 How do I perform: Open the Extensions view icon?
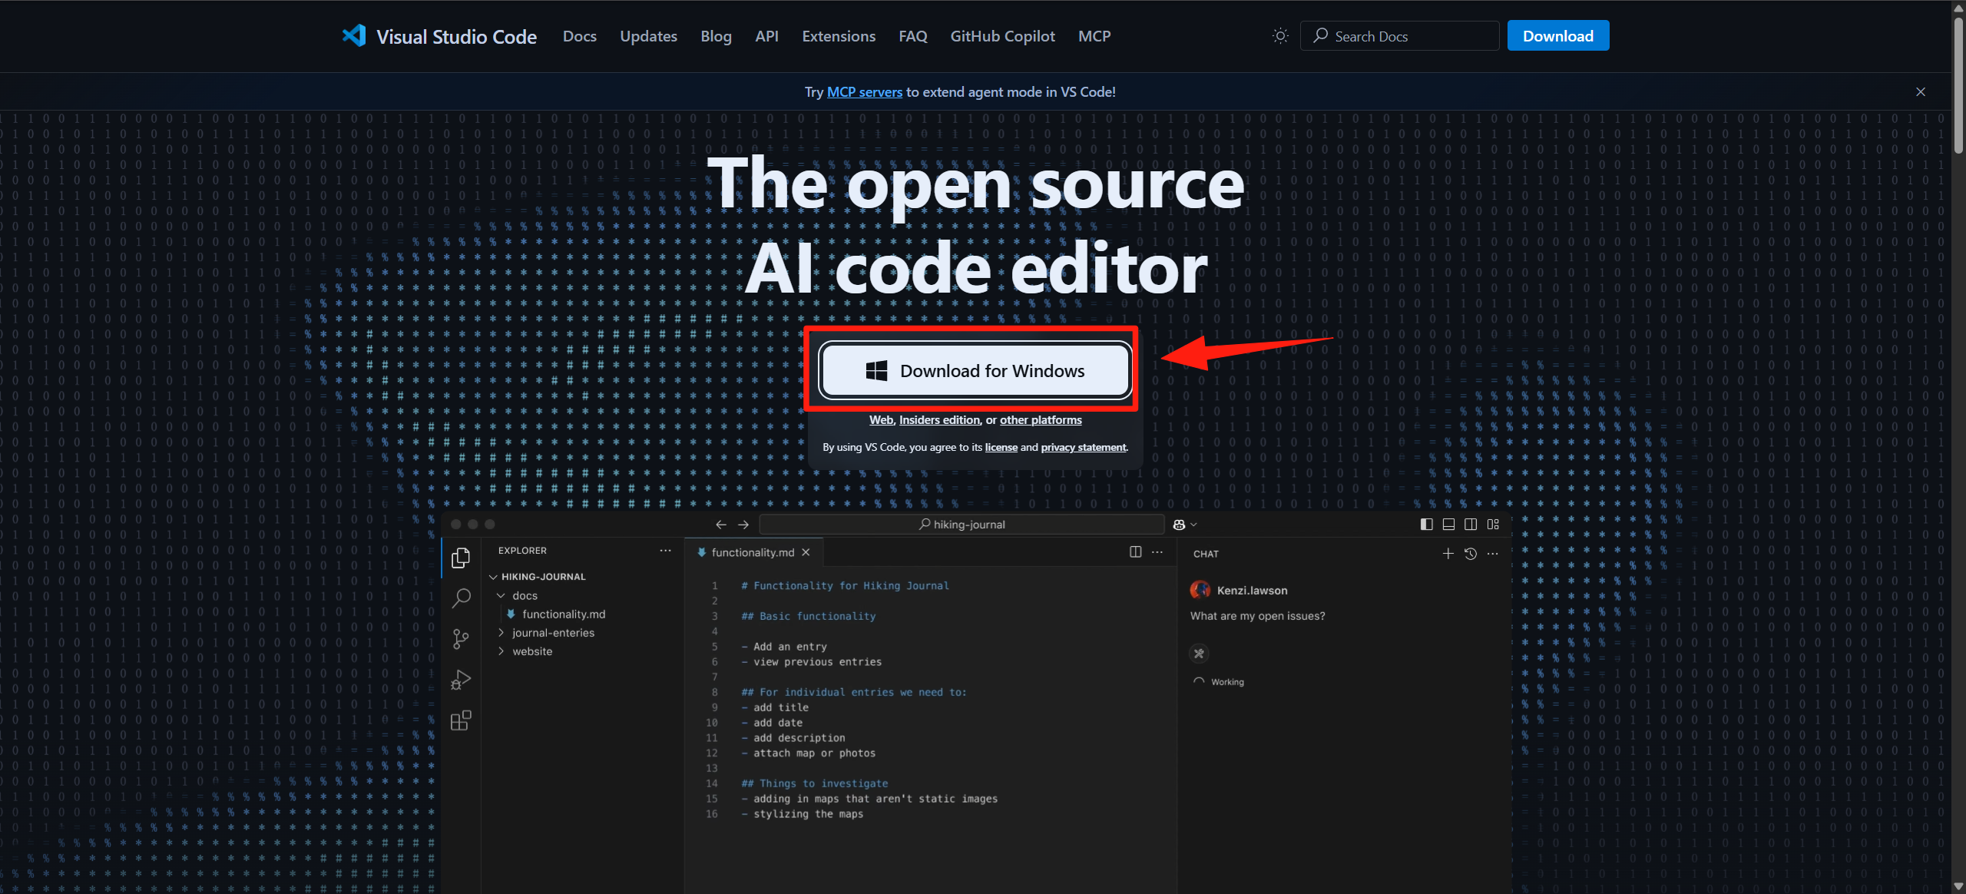(x=462, y=720)
